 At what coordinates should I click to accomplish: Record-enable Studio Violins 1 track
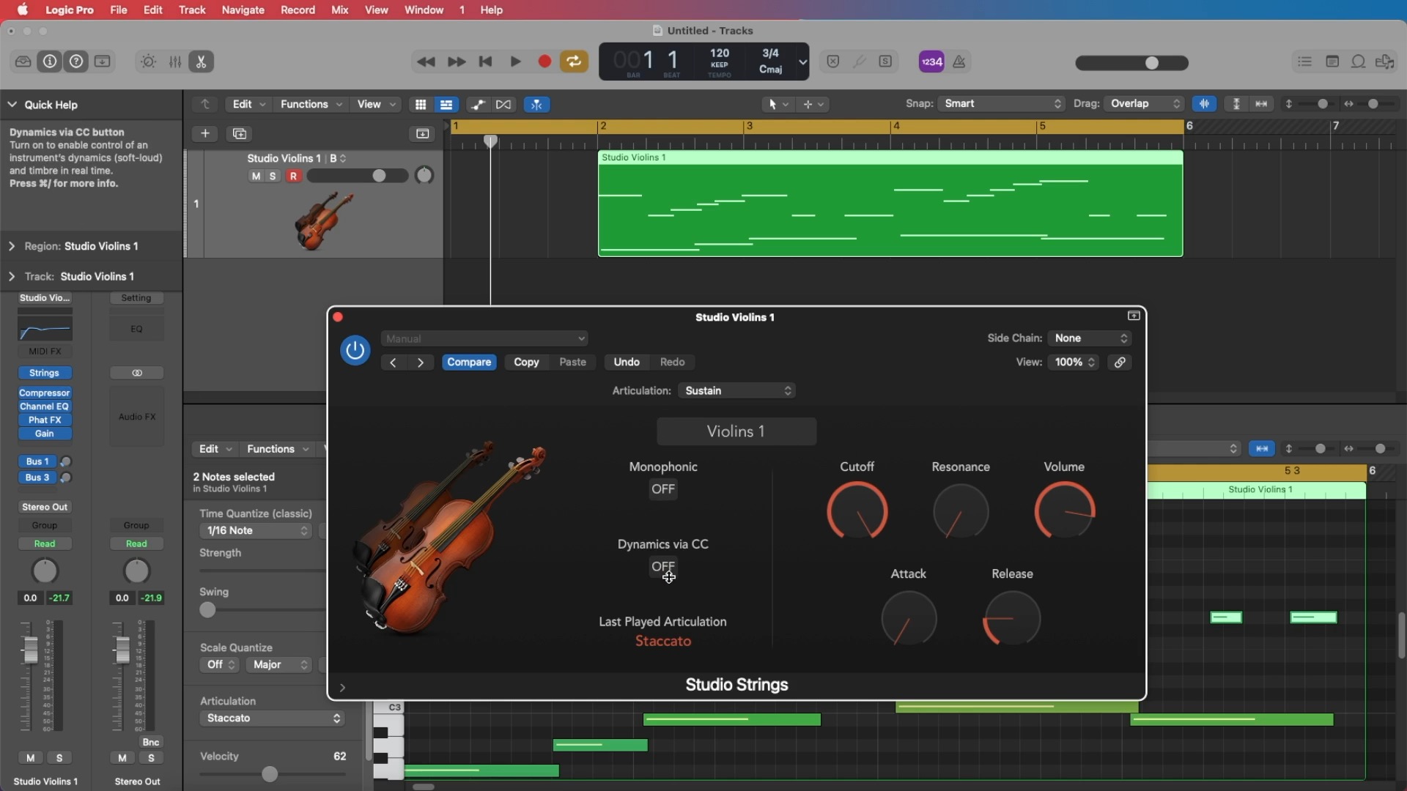(x=293, y=176)
